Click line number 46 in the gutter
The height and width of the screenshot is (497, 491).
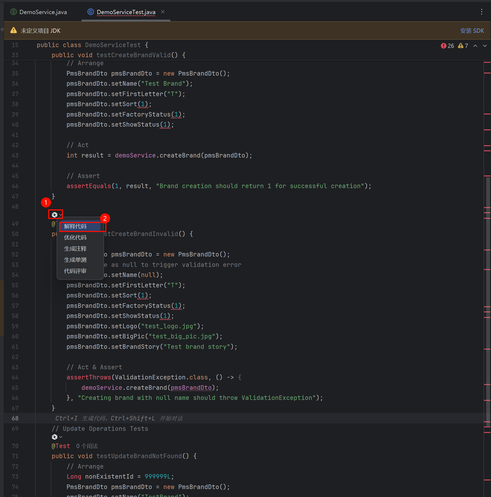click(15, 186)
